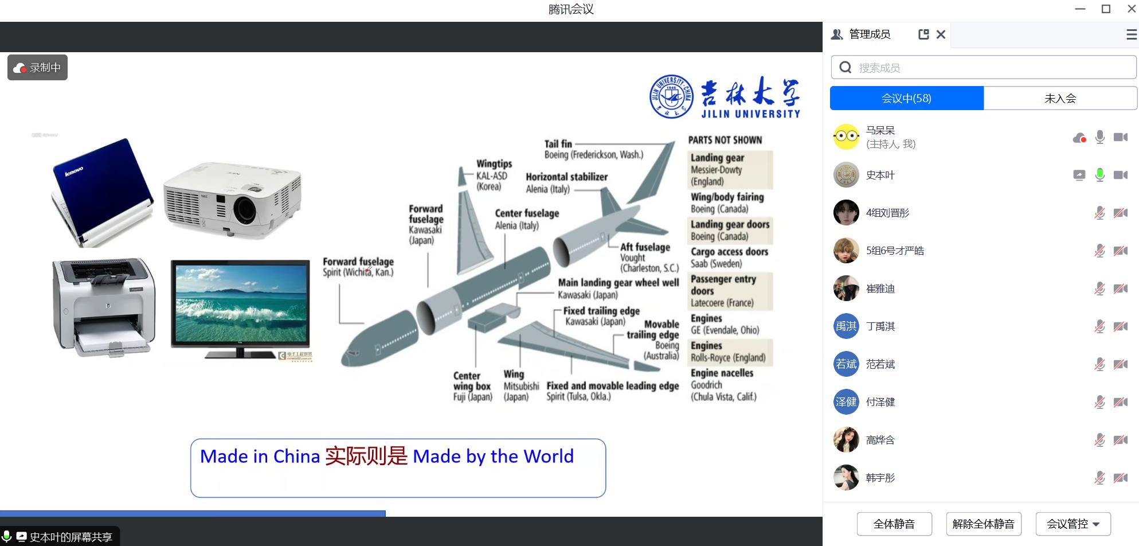Click 5组6号才严皓's disabled camera icon
The height and width of the screenshot is (546, 1139).
tap(1121, 251)
